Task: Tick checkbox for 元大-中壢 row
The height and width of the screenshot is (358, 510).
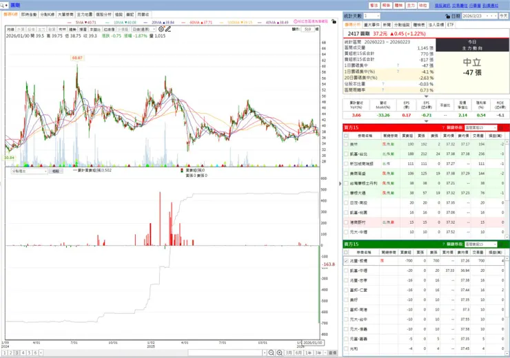Action: click(346, 232)
